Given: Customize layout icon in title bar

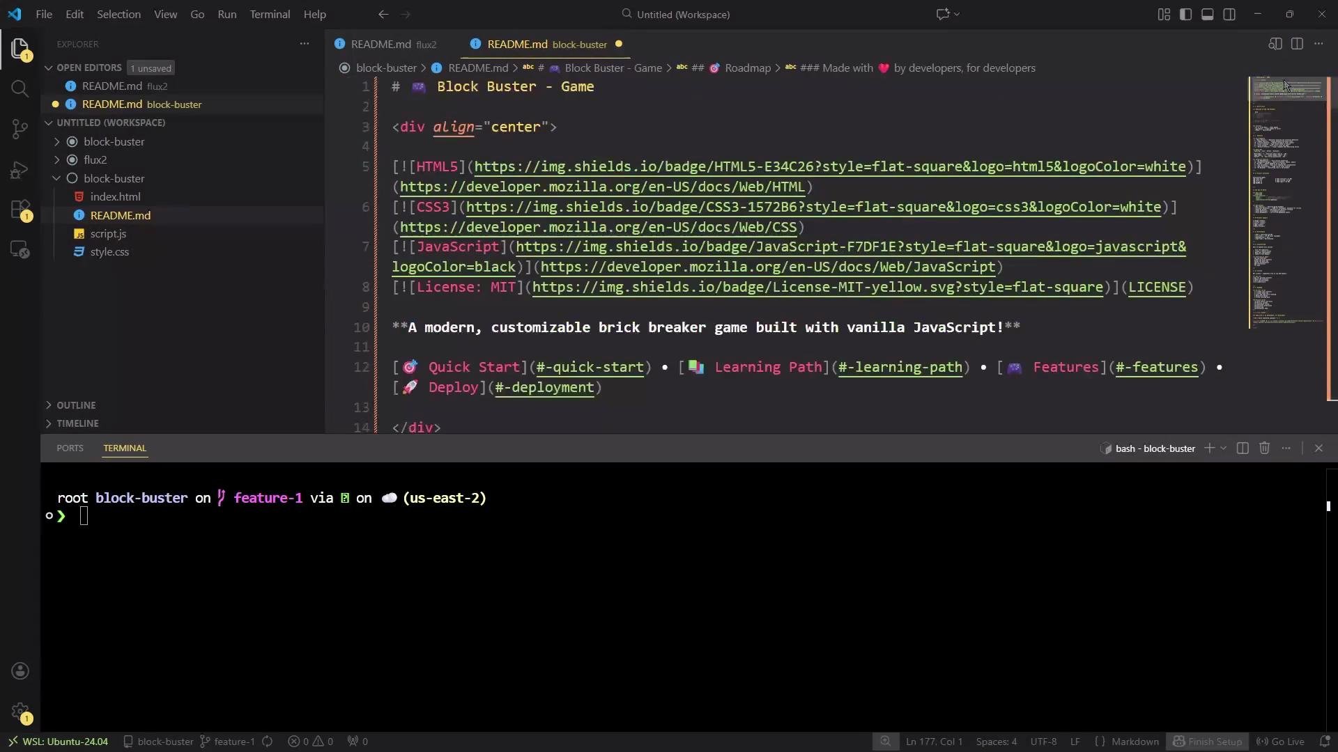Looking at the screenshot, I should tap(1164, 14).
